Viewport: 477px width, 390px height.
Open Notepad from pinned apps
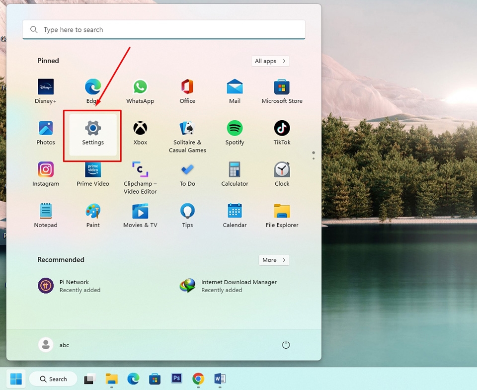point(46,216)
